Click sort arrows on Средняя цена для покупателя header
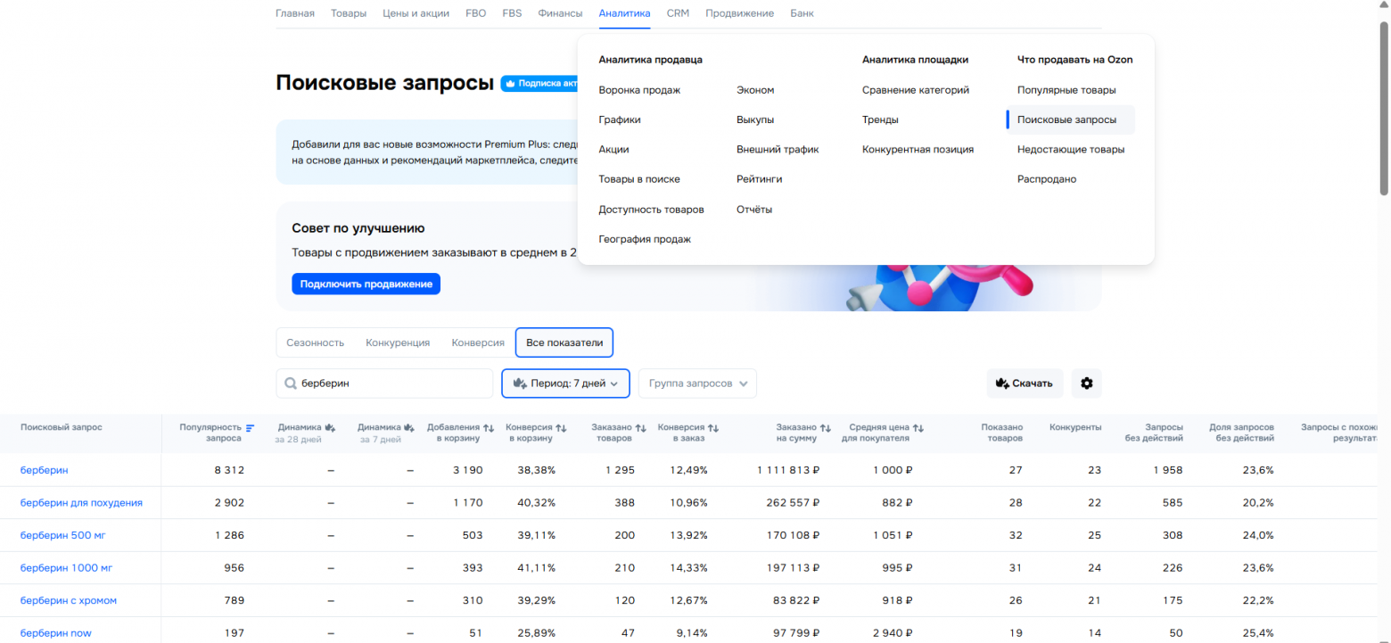Viewport: 1391px width, 643px height. coord(917,426)
